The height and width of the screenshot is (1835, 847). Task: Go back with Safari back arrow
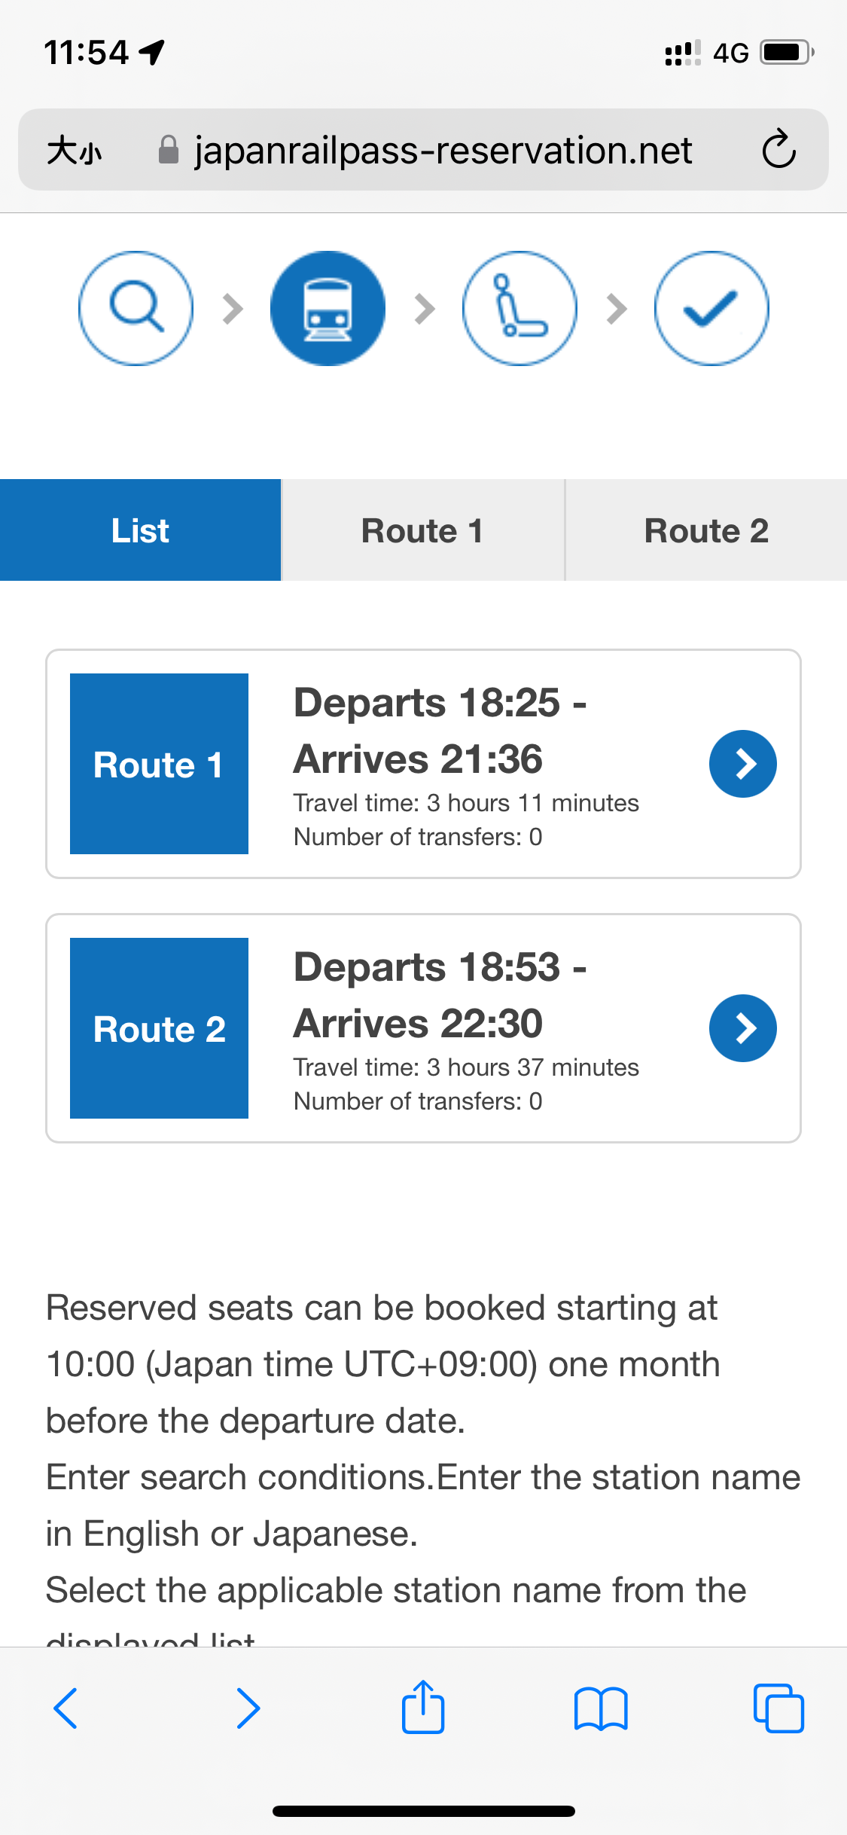[x=66, y=1708]
